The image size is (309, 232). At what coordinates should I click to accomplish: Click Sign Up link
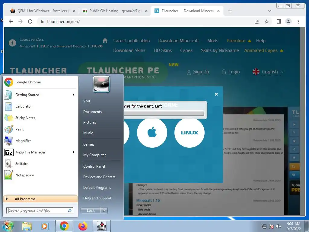click(201, 72)
